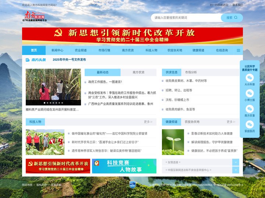Open article 两会受权发布 李强在政府工作报告

coord(122,95)
